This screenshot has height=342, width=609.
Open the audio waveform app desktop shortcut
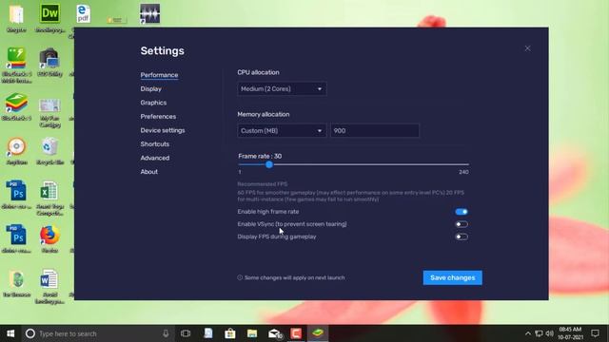[150, 14]
